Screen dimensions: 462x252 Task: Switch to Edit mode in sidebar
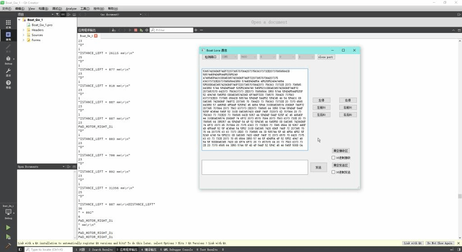[8, 36]
